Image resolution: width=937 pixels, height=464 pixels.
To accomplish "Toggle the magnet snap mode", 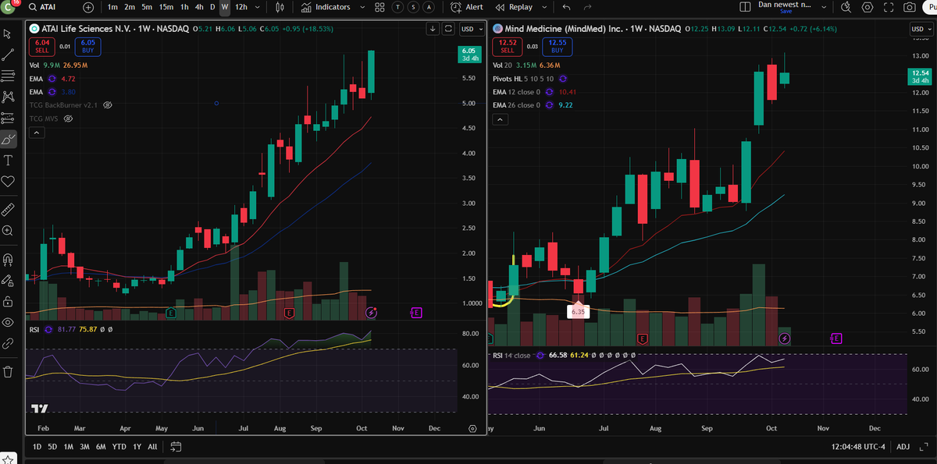I will [8, 259].
